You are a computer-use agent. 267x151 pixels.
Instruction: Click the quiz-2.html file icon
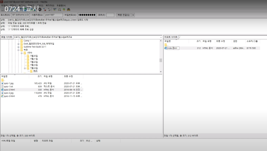(3, 90)
